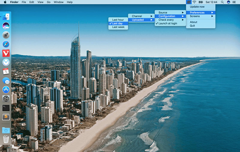Click the Apple menu logo
The image size is (240, 152).
point(5,2)
